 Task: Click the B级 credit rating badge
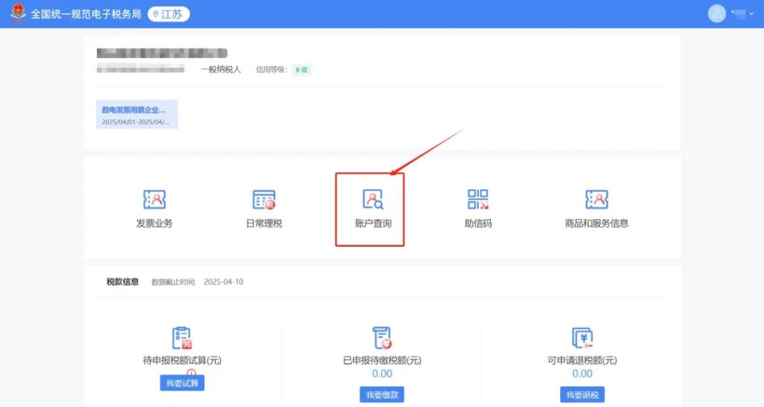[x=301, y=70]
